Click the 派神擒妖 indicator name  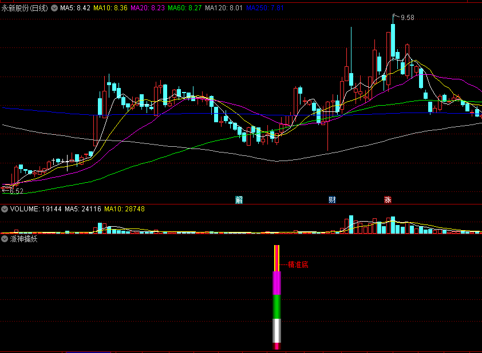23,239
